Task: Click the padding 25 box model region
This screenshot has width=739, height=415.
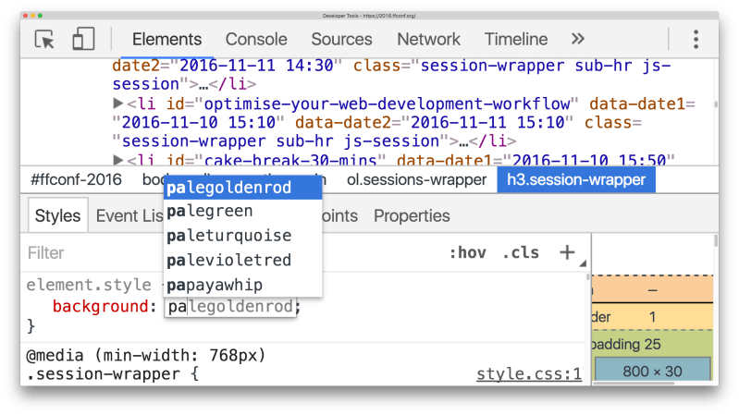Action: tap(626, 345)
